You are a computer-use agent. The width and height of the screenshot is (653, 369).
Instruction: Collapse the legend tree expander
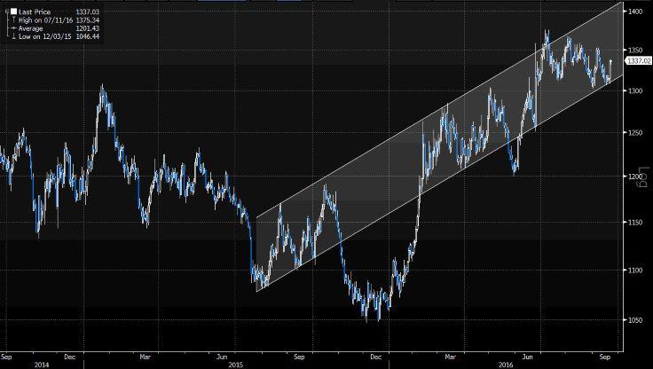(4, 10)
